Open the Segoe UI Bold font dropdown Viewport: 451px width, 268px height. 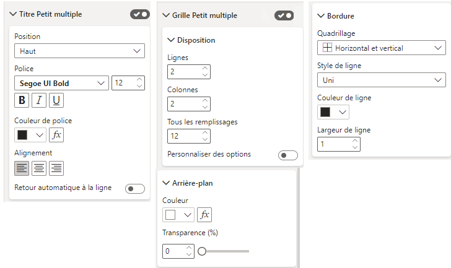[x=61, y=83]
